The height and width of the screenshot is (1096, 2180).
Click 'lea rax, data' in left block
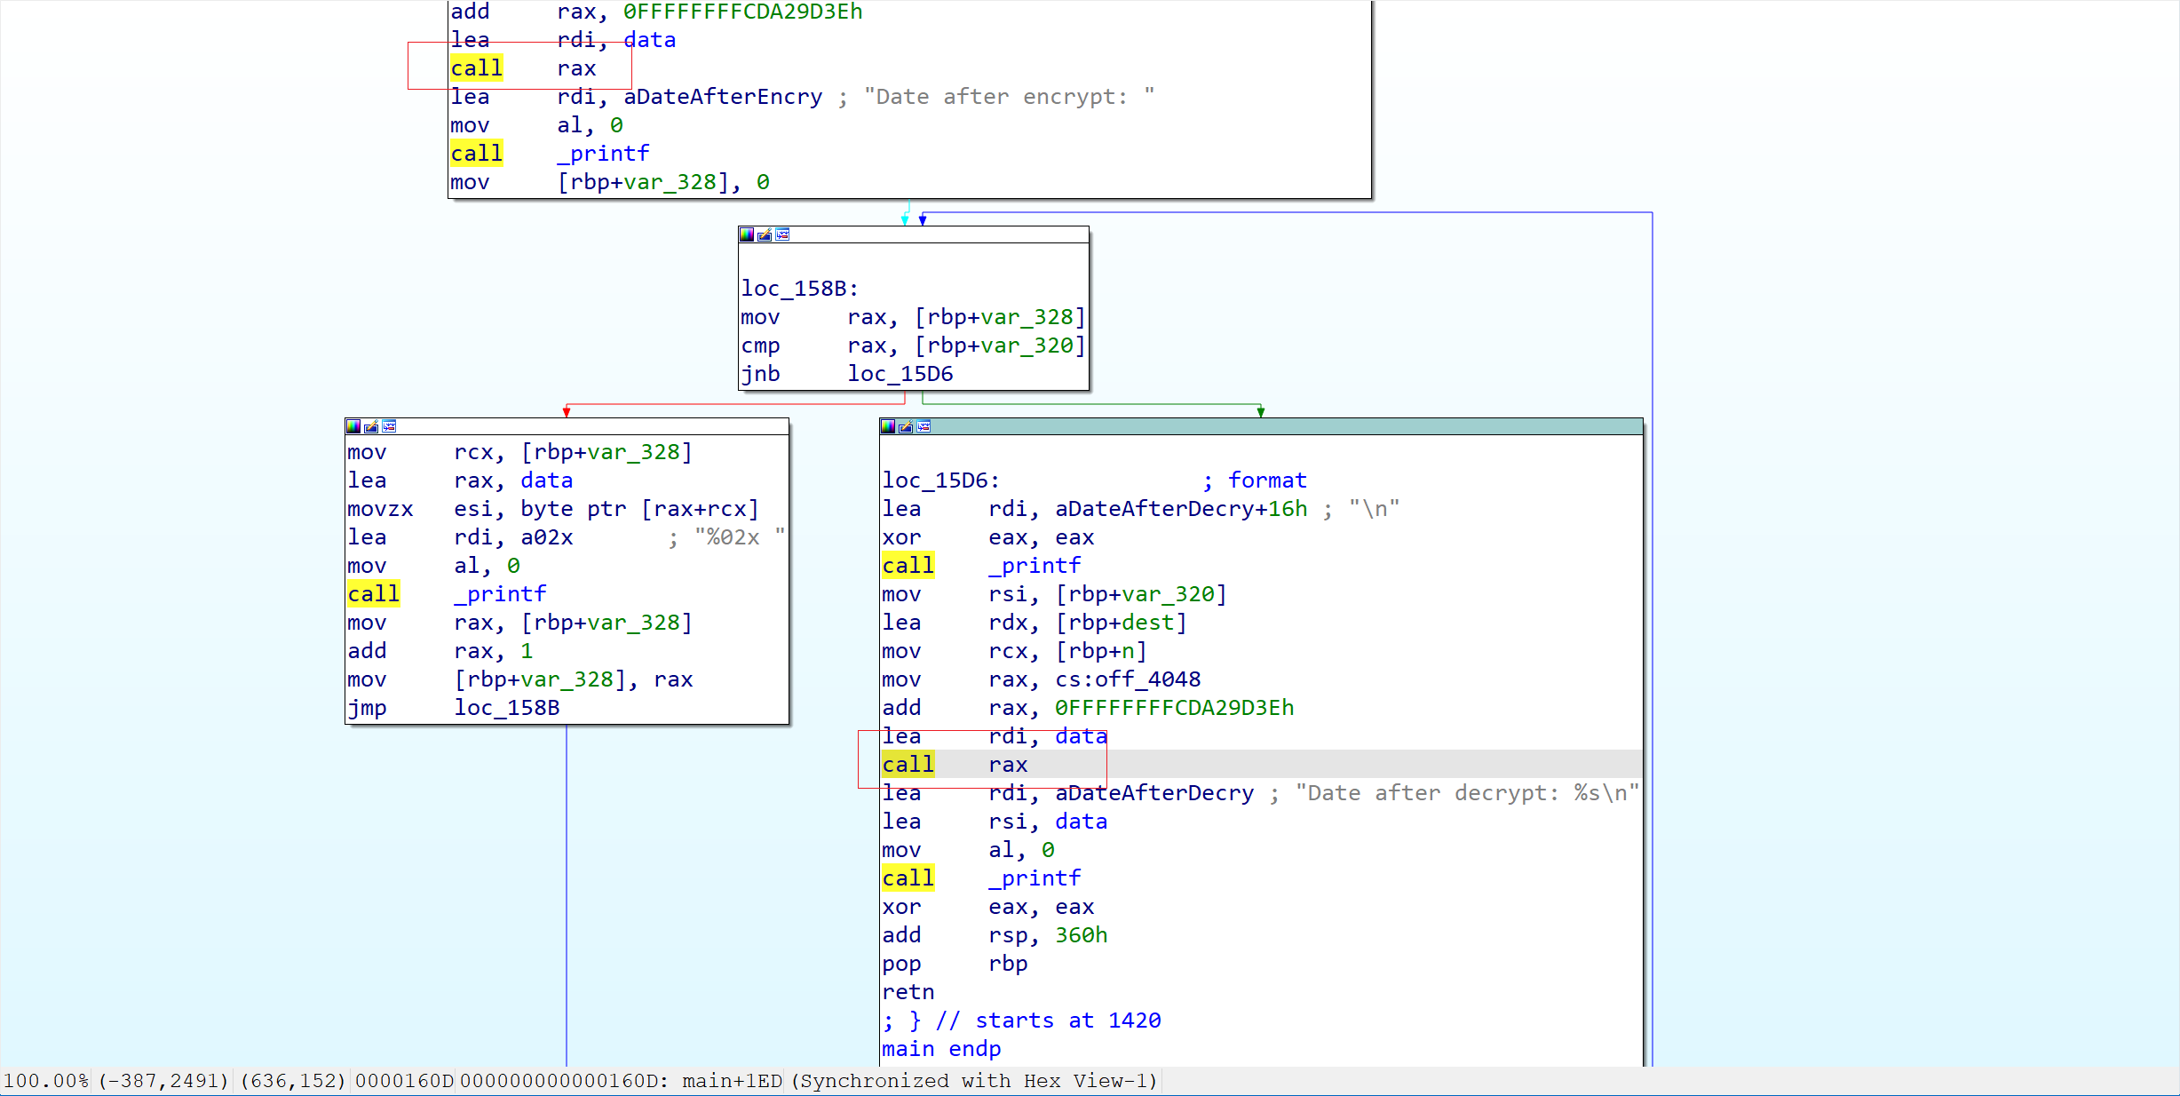[460, 480]
